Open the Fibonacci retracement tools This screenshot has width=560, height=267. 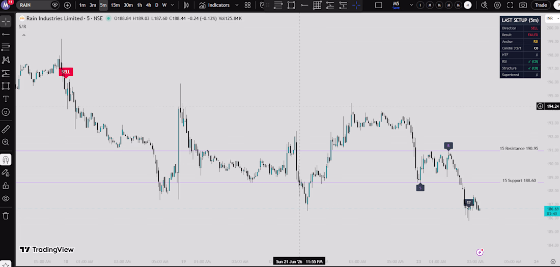pos(6,47)
